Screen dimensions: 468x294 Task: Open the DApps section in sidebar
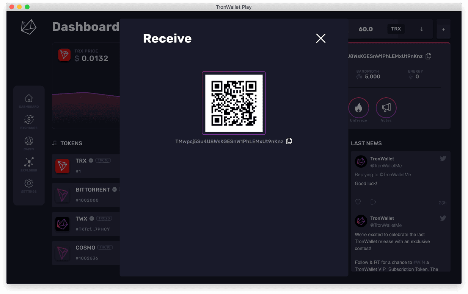click(x=29, y=143)
